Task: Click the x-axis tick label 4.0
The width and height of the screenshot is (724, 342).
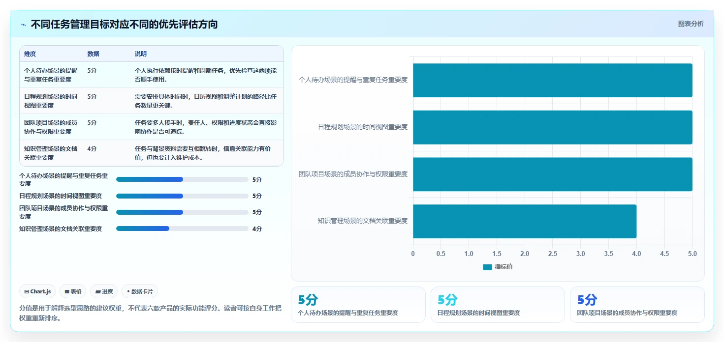Action: 636,254
